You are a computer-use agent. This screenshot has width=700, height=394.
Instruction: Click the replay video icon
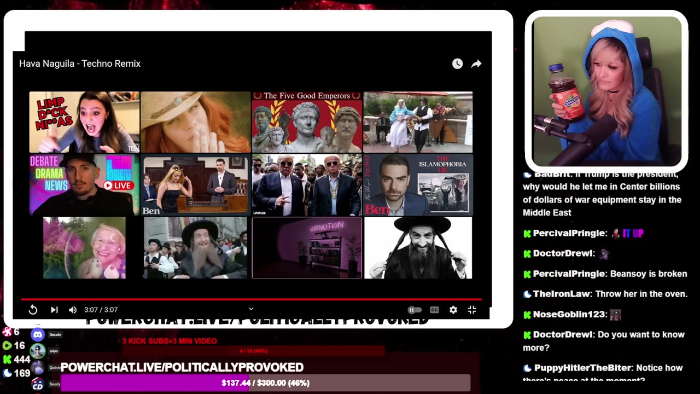point(33,310)
